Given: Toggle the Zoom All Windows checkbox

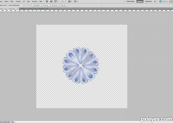Looking at the screenshot, I should (x=8, y=5).
